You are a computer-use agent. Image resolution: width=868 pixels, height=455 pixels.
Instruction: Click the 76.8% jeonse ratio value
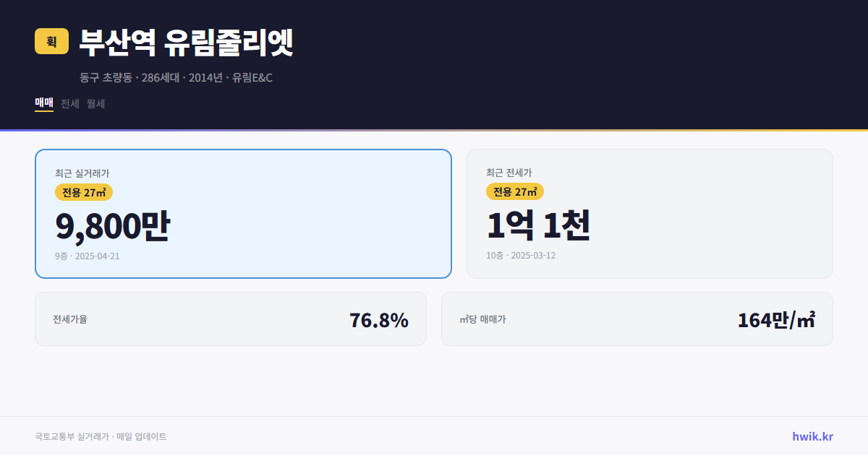pos(378,318)
